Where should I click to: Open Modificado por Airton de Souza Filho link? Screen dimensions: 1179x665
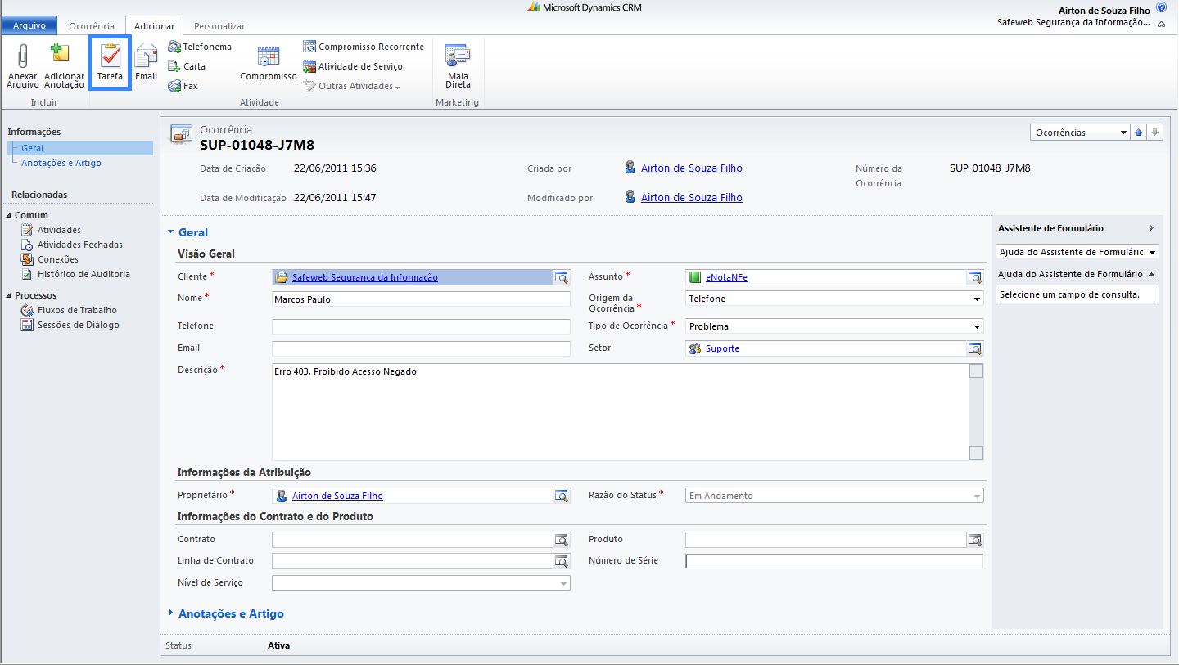[691, 197]
